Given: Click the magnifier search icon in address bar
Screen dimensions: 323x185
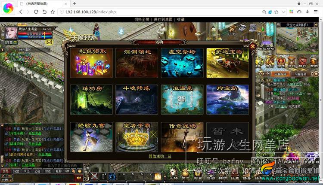Looking at the screenshot, I should (264, 12).
